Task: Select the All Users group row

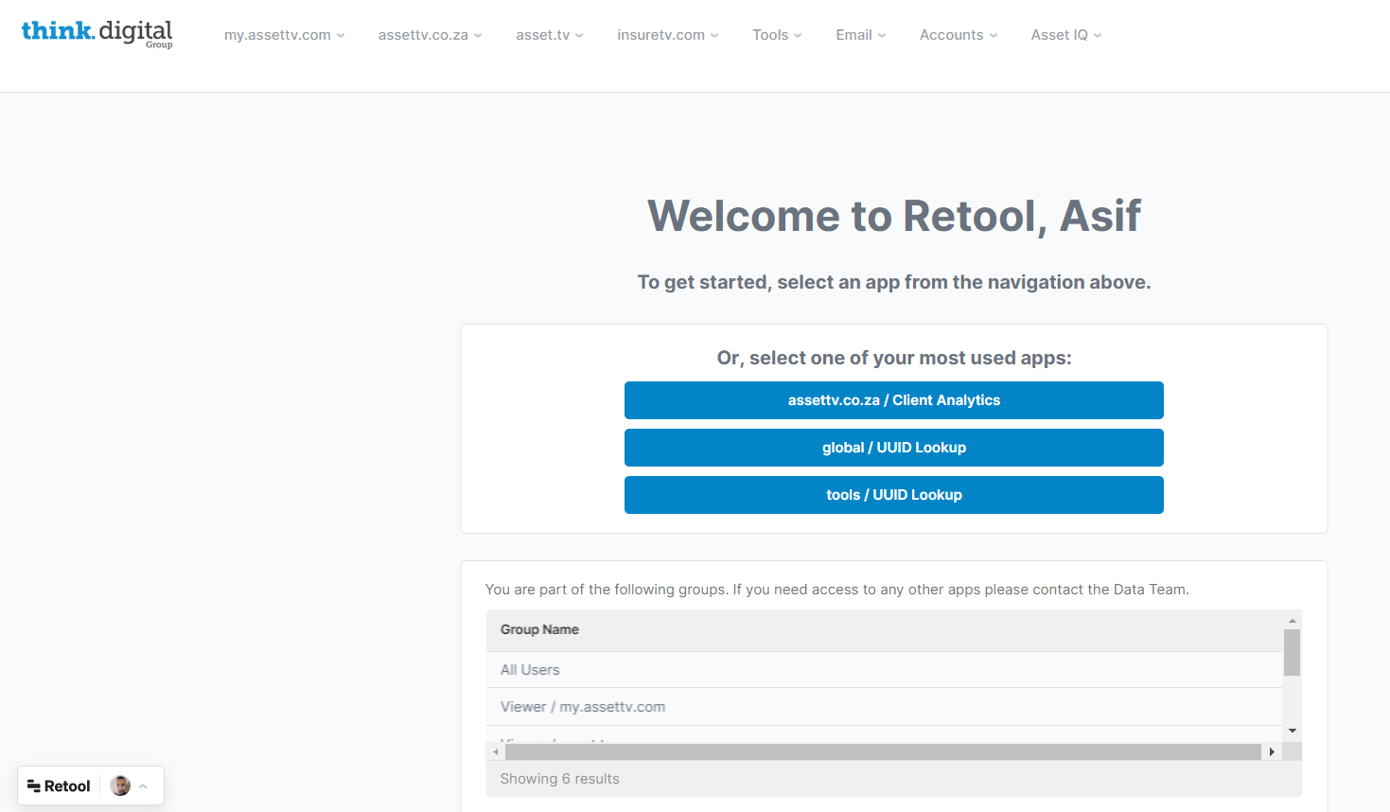Action: (x=884, y=670)
